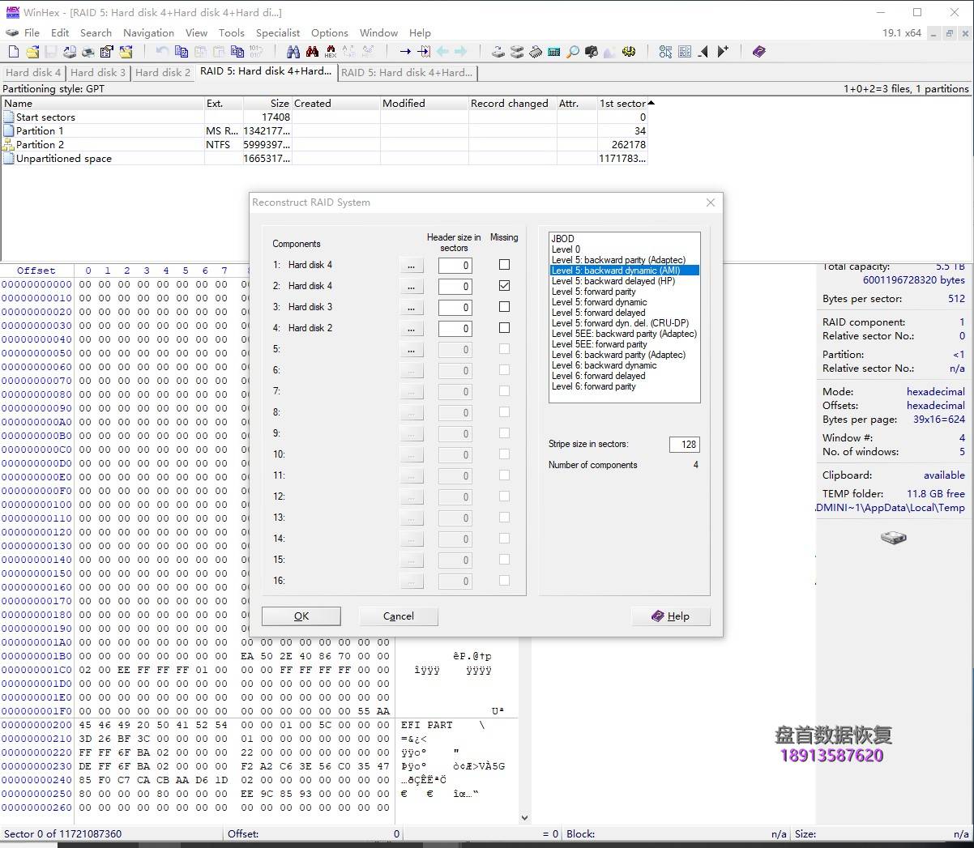
Task: Click header size field for Hard disk 3
Action: pos(455,307)
